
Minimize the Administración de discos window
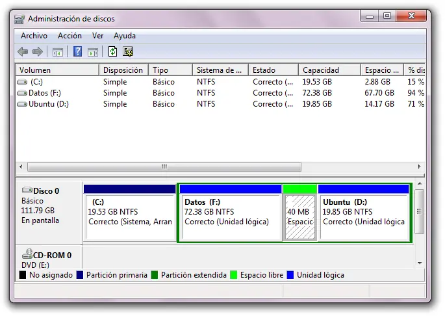point(370,16)
